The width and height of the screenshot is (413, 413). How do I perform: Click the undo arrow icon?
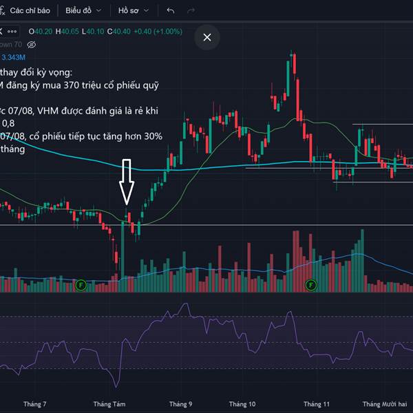pyautogui.click(x=171, y=11)
